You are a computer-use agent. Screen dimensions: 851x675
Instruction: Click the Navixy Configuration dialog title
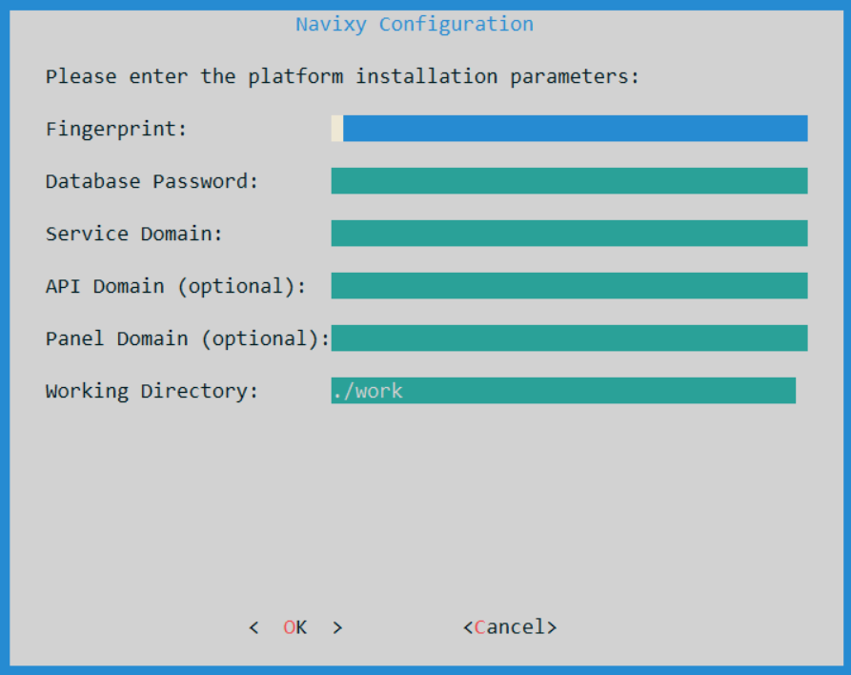click(415, 24)
